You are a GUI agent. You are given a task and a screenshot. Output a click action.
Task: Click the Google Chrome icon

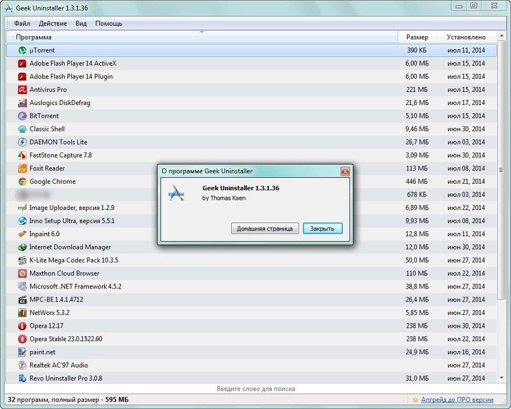(22, 182)
